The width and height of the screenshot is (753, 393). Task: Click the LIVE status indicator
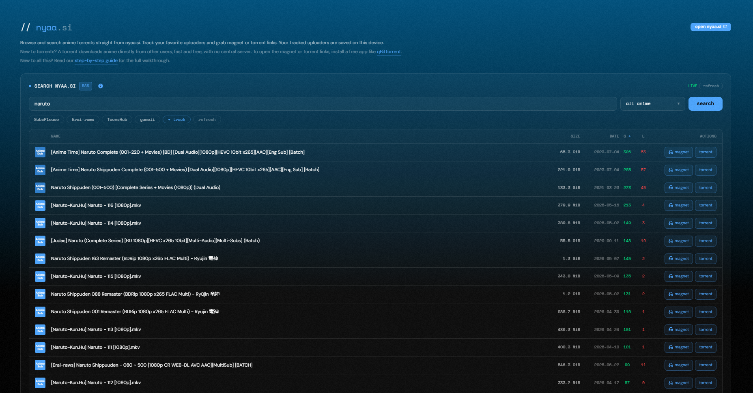point(693,86)
